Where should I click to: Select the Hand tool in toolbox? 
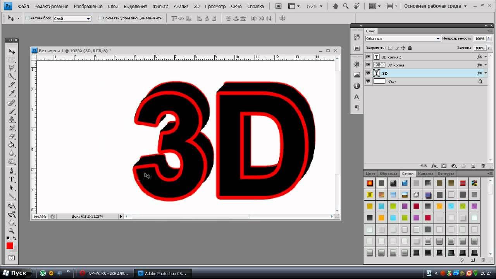[x=12, y=222]
